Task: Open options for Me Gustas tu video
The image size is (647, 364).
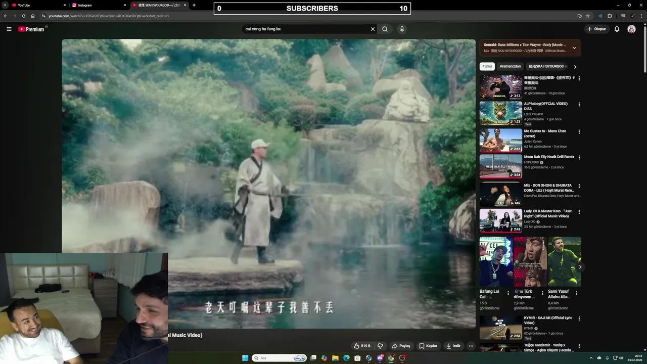Action: click(579, 131)
